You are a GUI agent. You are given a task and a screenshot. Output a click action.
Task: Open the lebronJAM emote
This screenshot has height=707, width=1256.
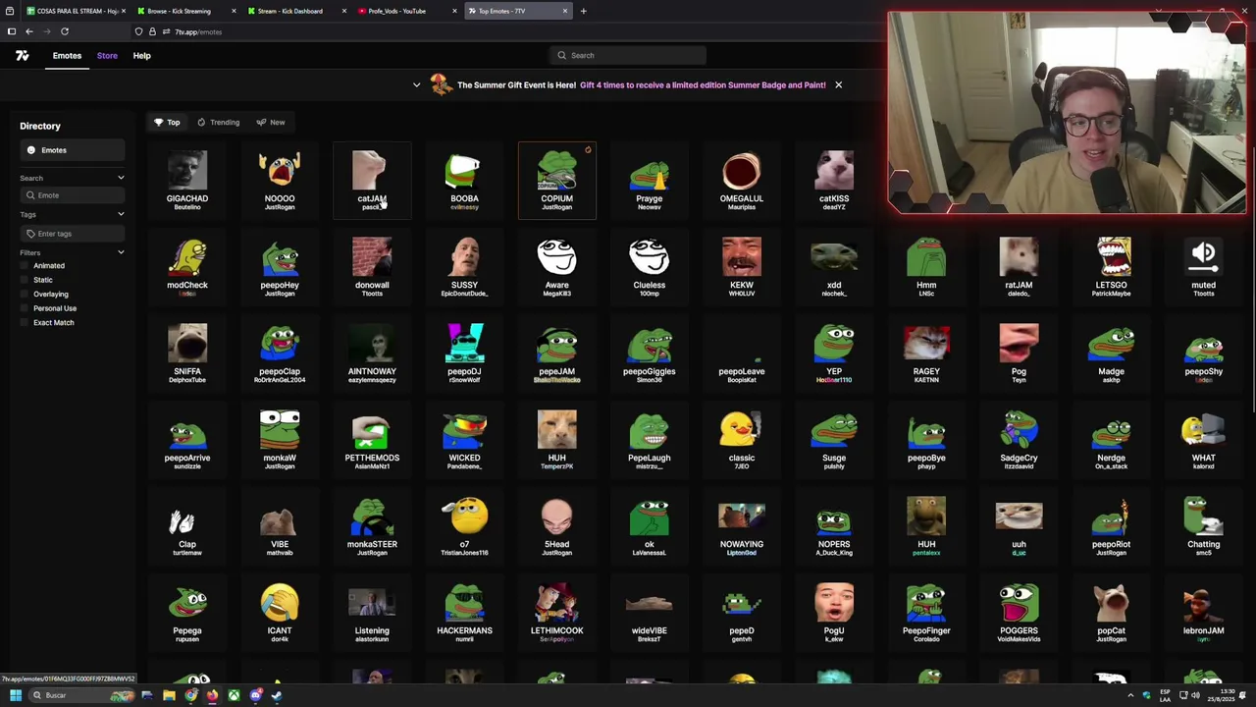click(1203, 613)
